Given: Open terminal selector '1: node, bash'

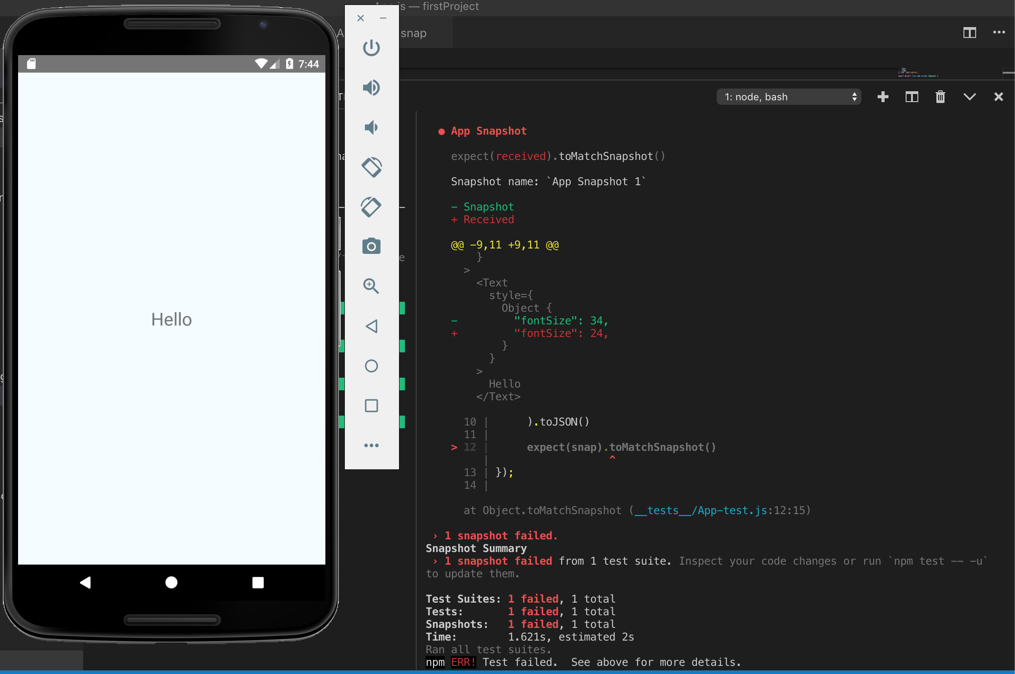Looking at the screenshot, I should 789,97.
